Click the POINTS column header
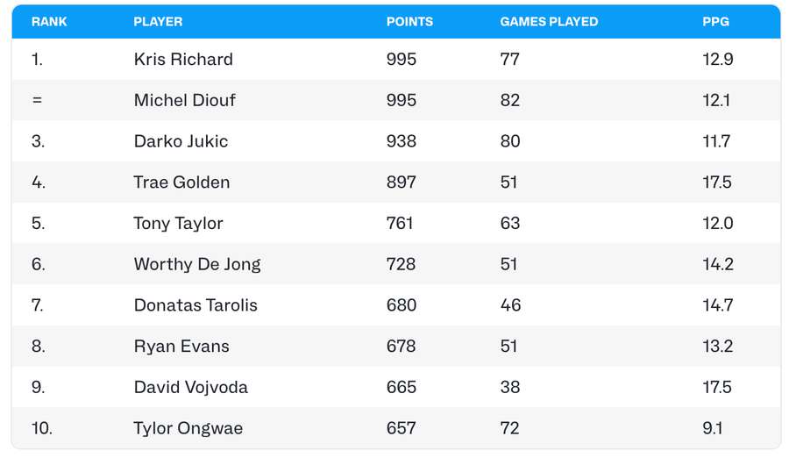This screenshot has width=789, height=458. pos(409,22)
